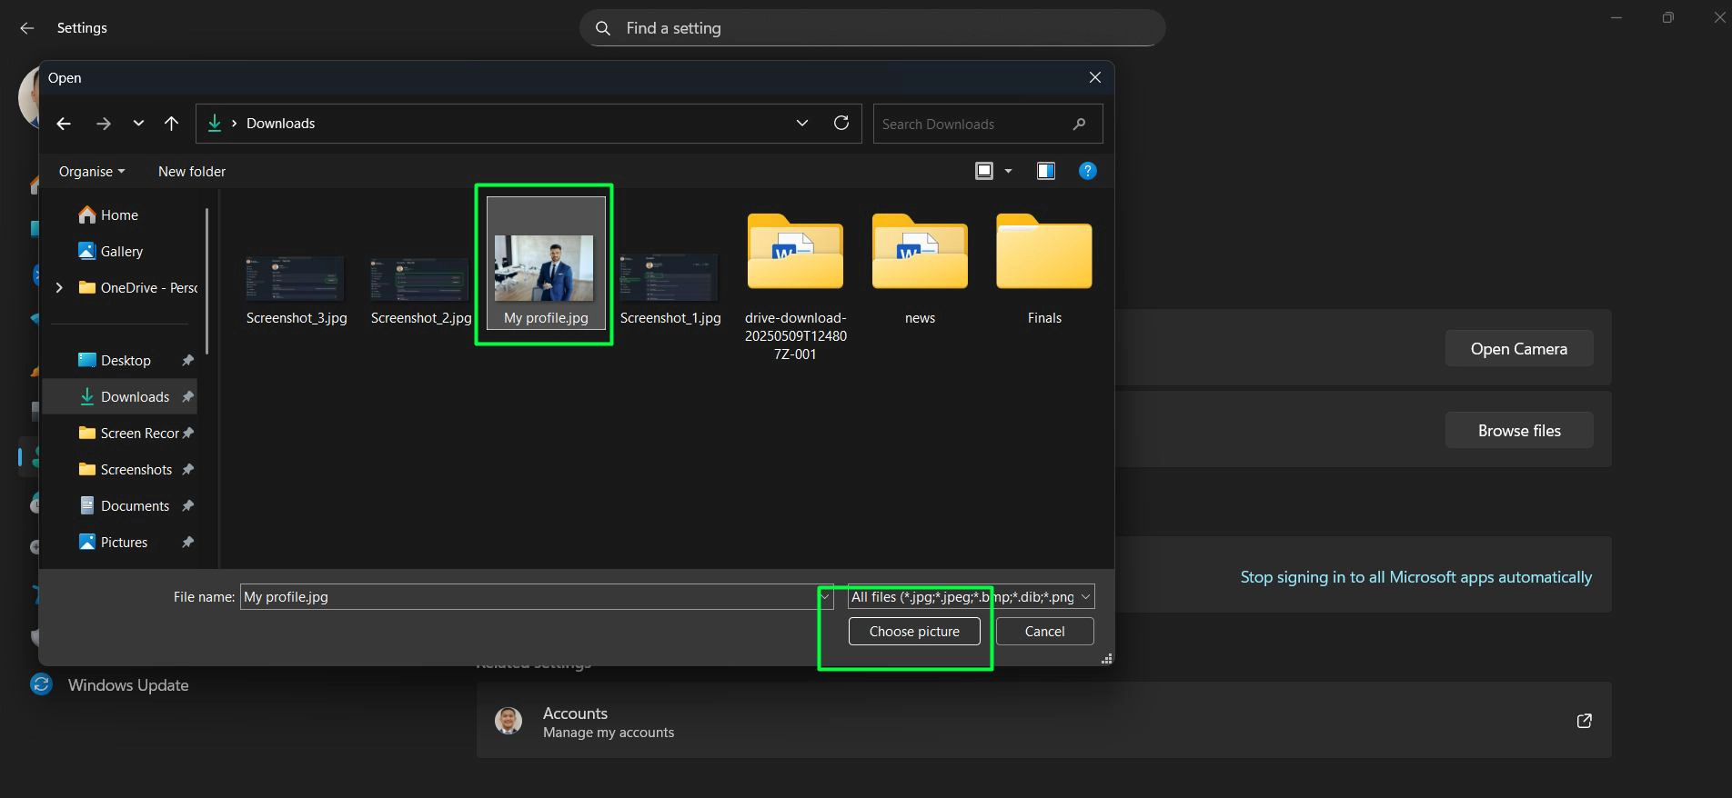Click the Settings back arrow
The height and width of the screenshot is (798, 1732).
[26, 28]
